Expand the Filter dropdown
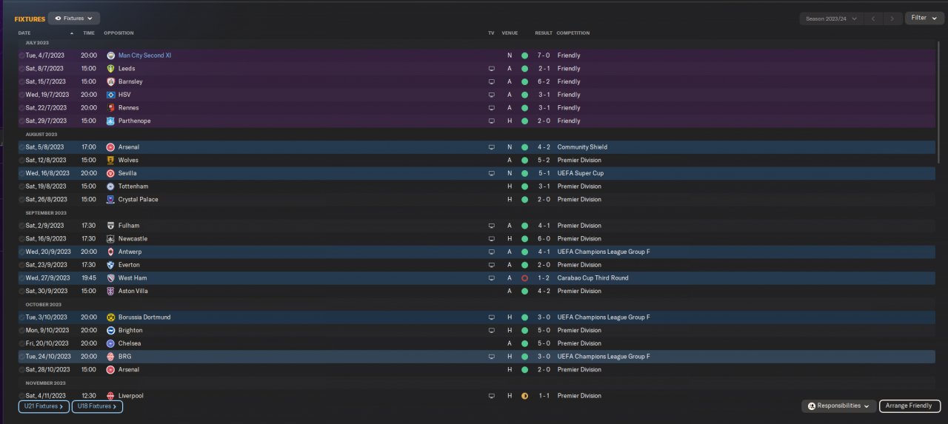Screen dimensions: 948x424 pos(924,18)
